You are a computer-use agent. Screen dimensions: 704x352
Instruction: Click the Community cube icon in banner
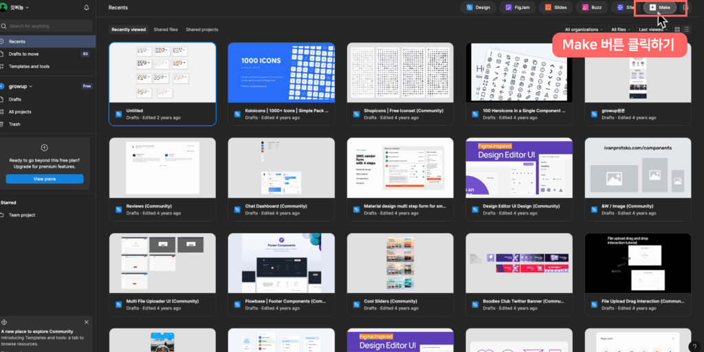[x=4, y=322]
